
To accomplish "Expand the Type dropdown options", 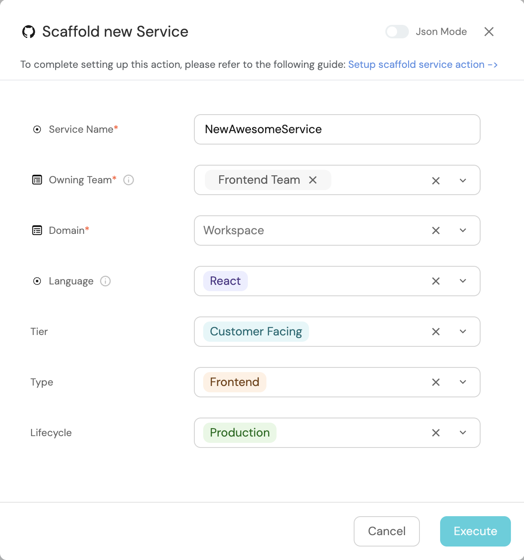I will (x=463, y=382).
